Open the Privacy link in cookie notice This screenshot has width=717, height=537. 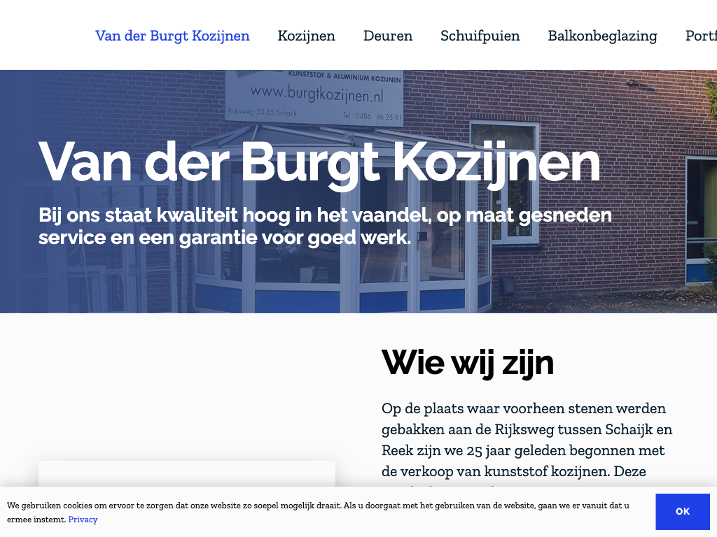83,520
